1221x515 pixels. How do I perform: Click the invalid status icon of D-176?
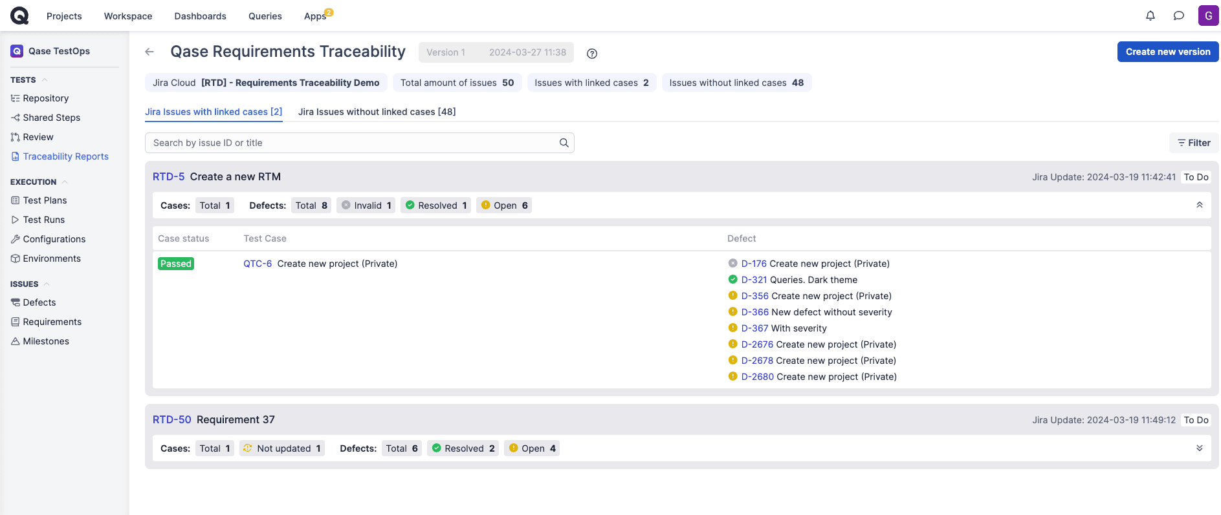(732, 263)
